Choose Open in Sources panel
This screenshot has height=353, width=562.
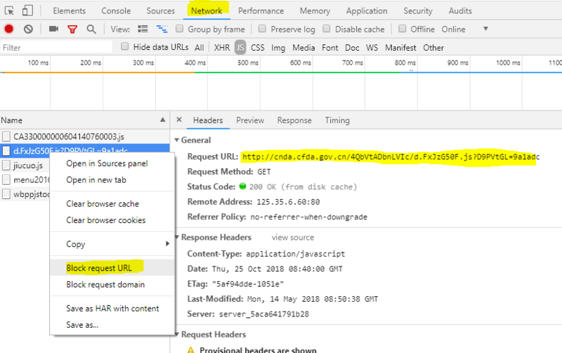(107, 164)
